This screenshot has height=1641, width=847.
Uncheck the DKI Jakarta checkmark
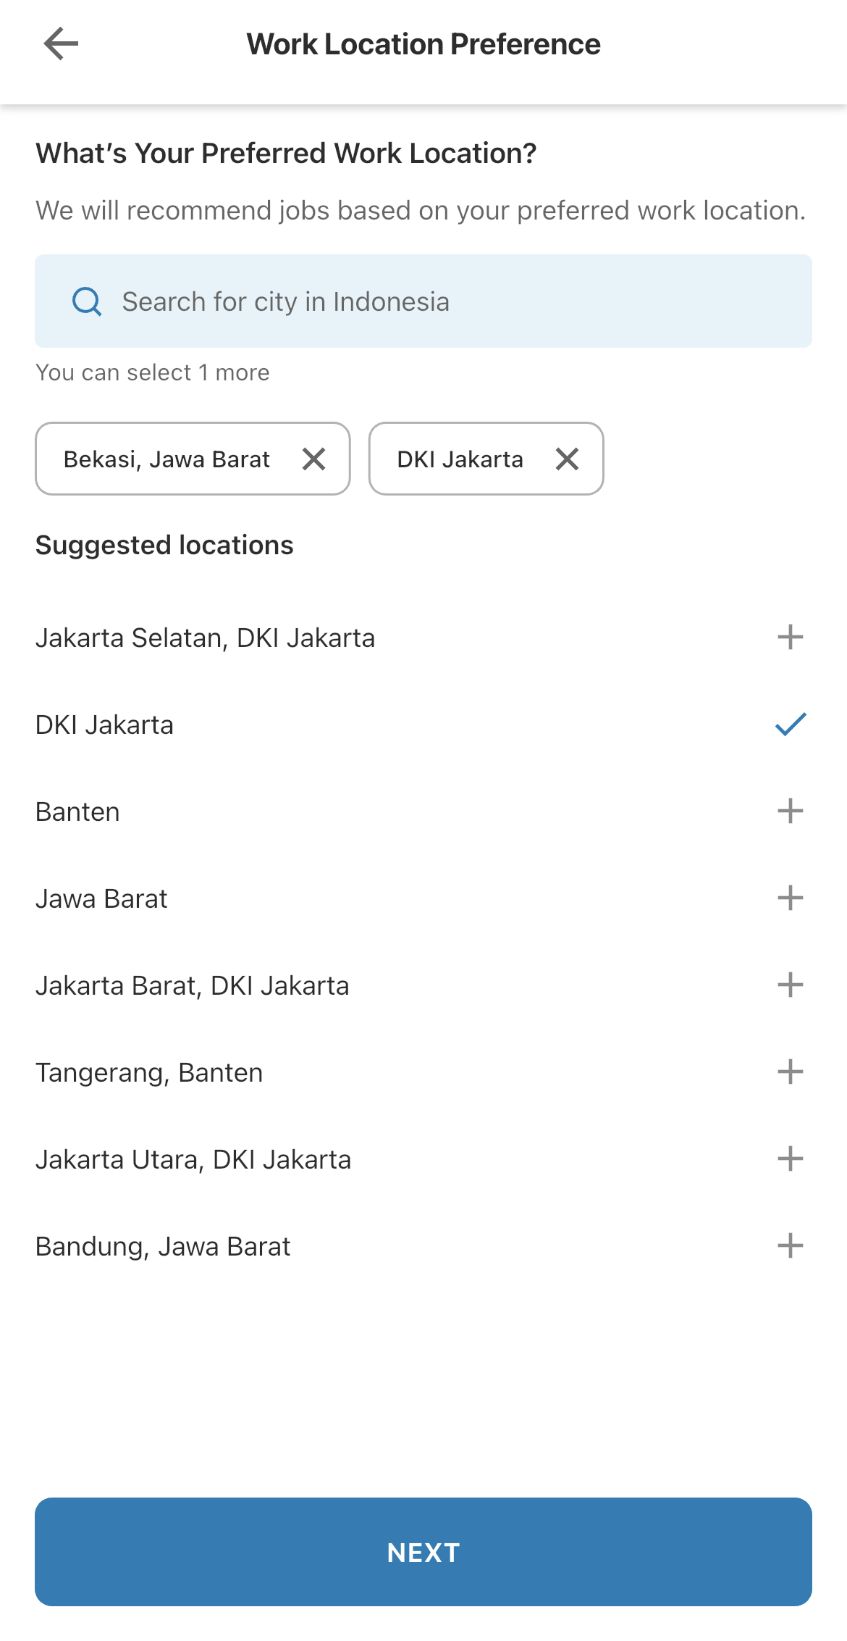tap(790, 725)
